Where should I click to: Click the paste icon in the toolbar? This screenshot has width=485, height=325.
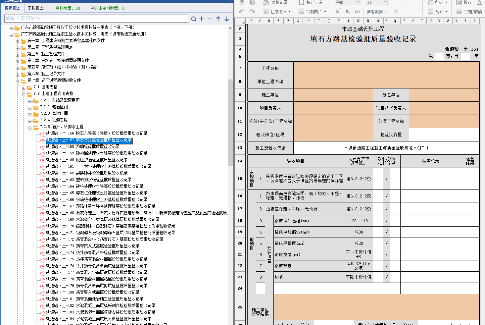click(x=252, y=2)
